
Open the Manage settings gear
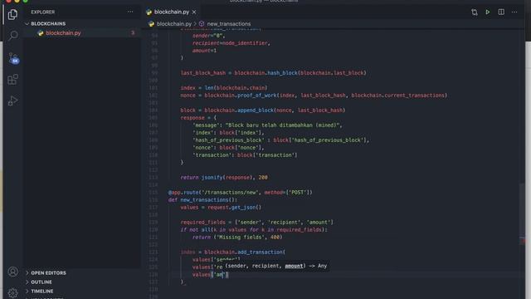point(13,292)
